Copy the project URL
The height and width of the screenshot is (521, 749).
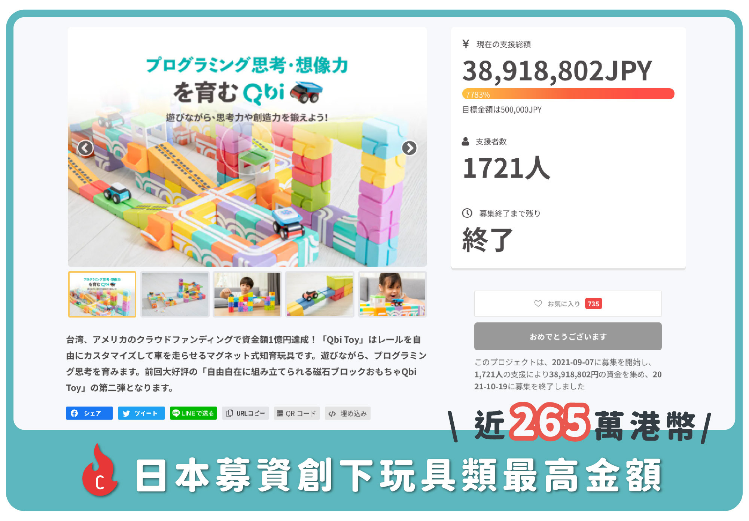[246, 413]
